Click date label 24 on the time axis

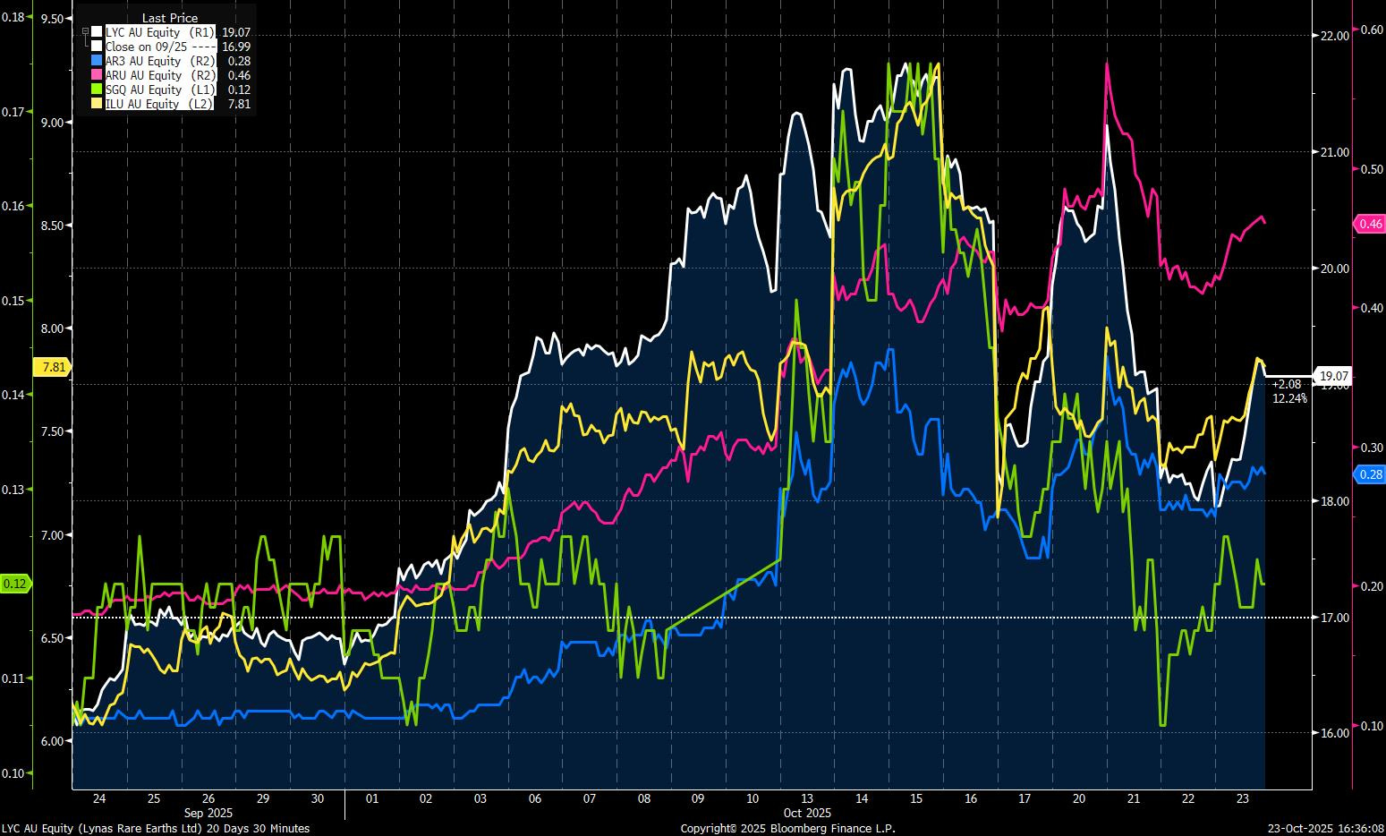99,798
